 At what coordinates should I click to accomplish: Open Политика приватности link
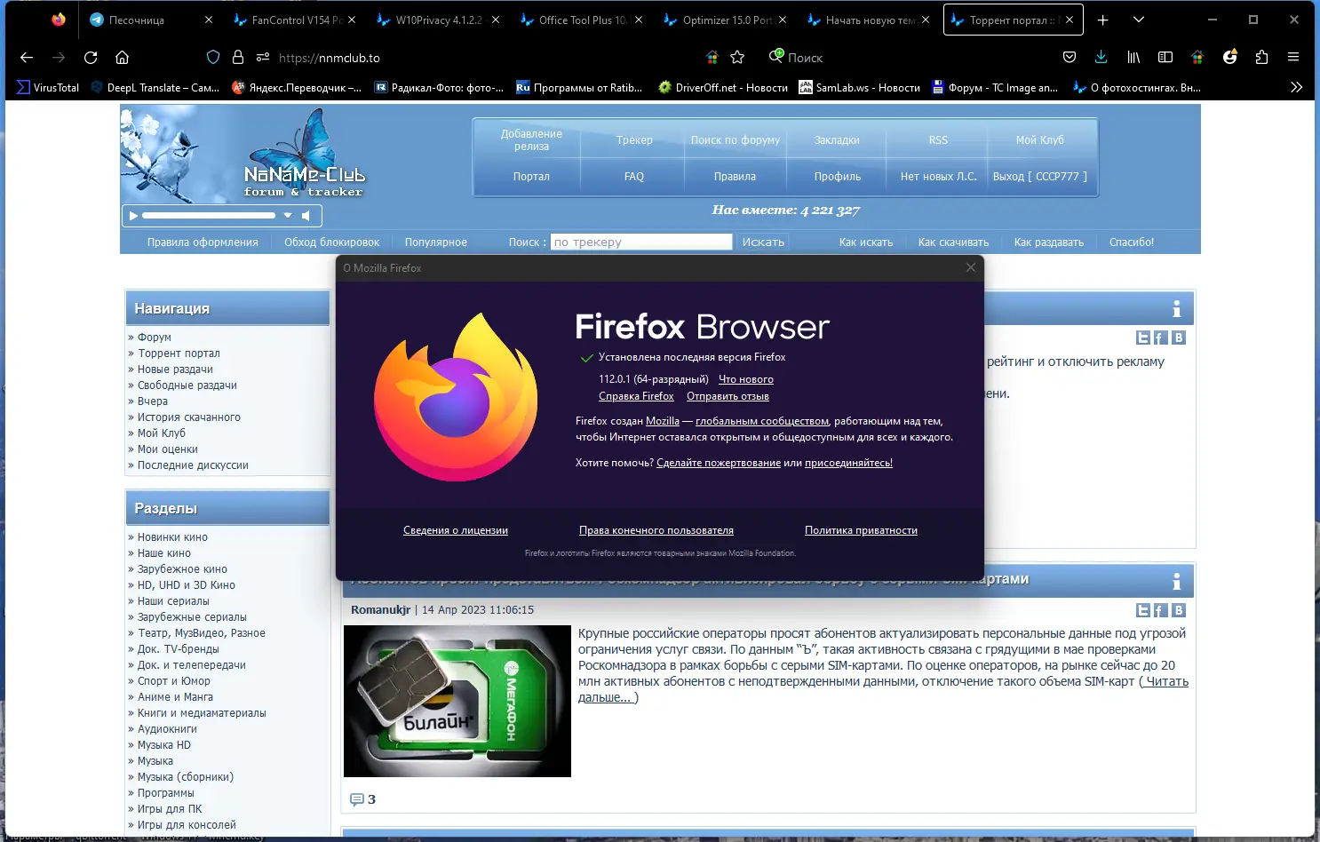click(861, 530)
